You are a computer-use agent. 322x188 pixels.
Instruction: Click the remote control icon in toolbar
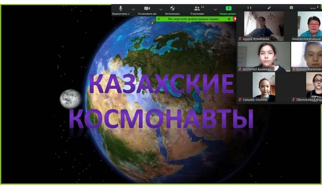[291, 8]
